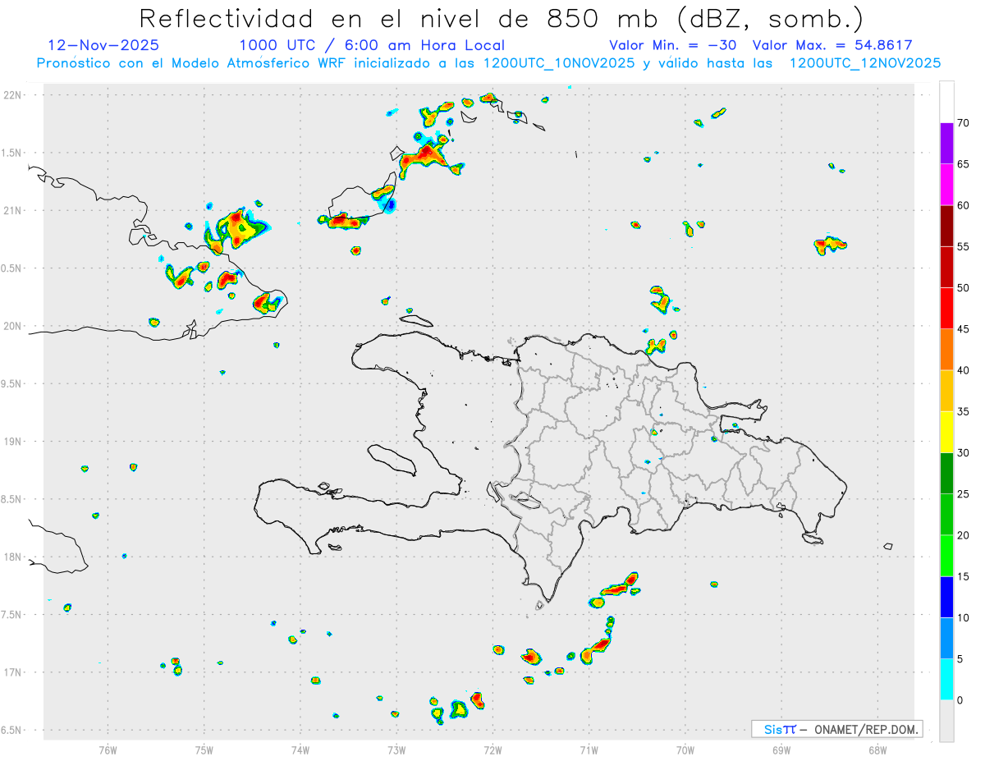Image resolution: width=985 pixels, height=761 pixels.
Task: Click the '76W' longitude label
Action: (x=108, y=750)
